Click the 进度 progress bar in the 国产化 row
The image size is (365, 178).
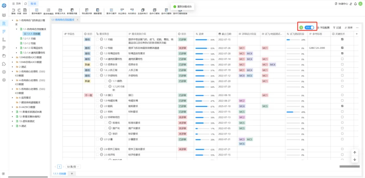202,128
